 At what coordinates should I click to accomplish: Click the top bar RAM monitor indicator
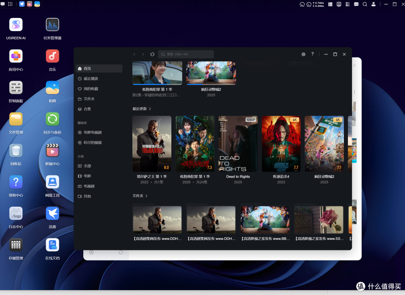pos(309,4)
